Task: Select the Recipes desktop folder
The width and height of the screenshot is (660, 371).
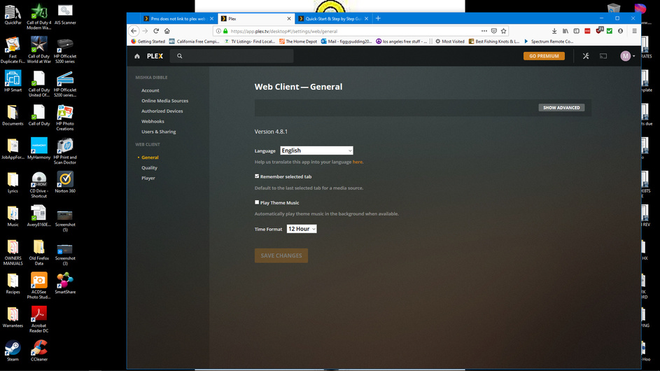Action: pos(13,283)
